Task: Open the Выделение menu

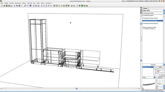Action: 18,3
